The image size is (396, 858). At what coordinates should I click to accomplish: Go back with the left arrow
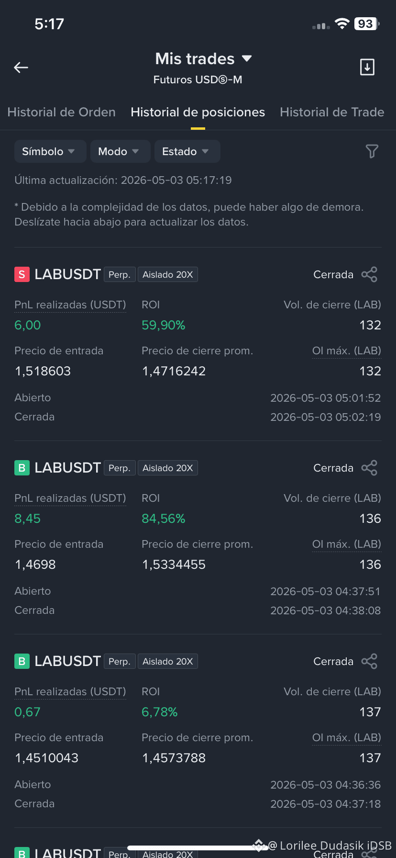click(x=21, y=68)
